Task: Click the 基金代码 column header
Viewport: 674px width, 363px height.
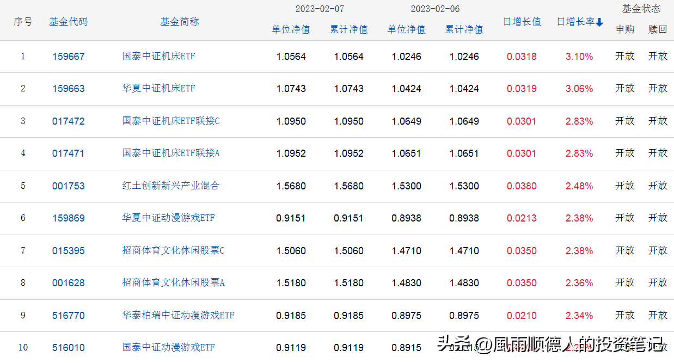Action: [x=68, y=22]
